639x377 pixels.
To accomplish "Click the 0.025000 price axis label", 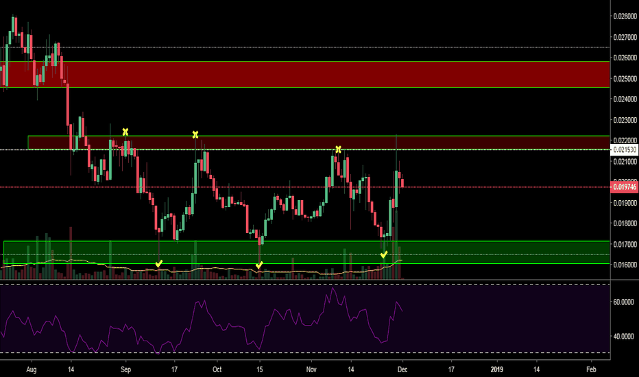I will coord(625,78).
